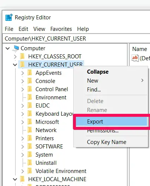The width and height of the screenshot is (150, 186).
Task: Click the Network folder icon
Action: (30, 130)
